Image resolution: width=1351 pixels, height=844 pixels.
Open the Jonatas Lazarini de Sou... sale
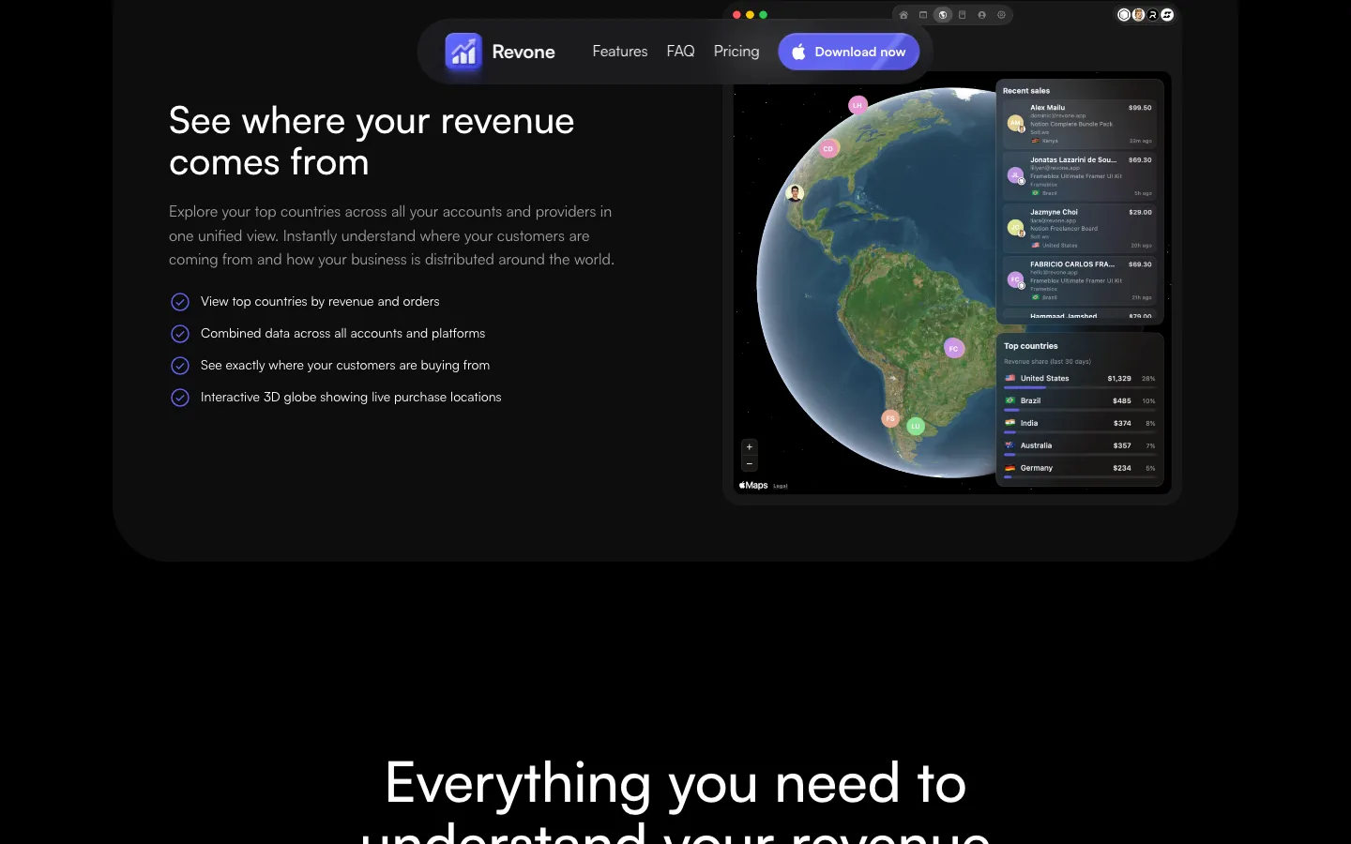[x=1079, y=176]
